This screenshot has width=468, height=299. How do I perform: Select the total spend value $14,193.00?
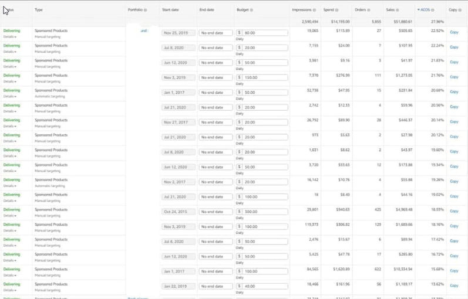pos(340,22)
